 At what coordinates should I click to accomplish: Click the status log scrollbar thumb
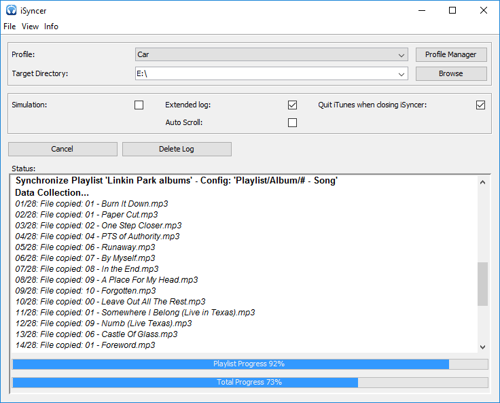pos(482,284)
